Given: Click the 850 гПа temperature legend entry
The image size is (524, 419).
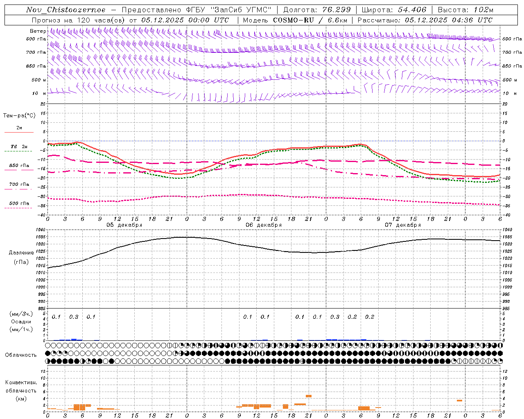Looking at the screenshot, I should (x=19, y=167).
